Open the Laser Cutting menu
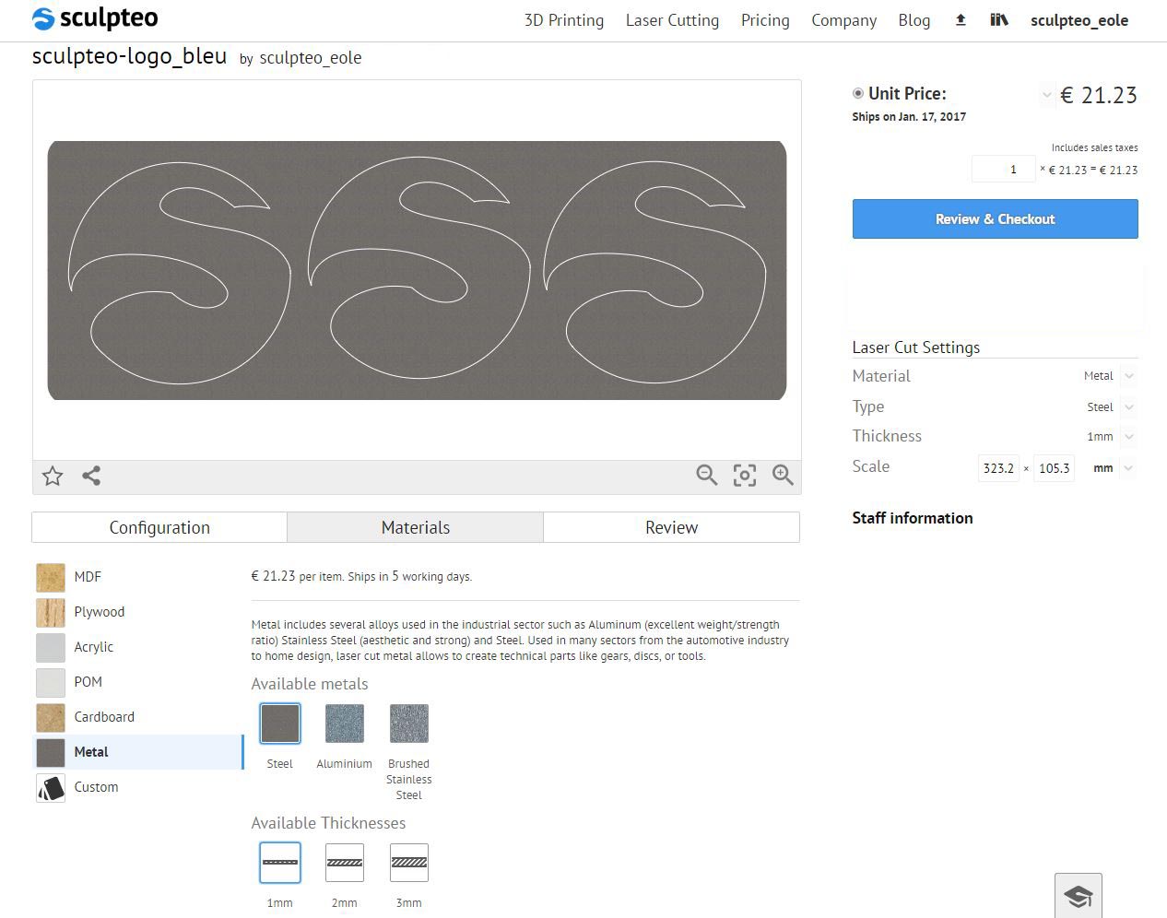 click(x=672, y=20)
